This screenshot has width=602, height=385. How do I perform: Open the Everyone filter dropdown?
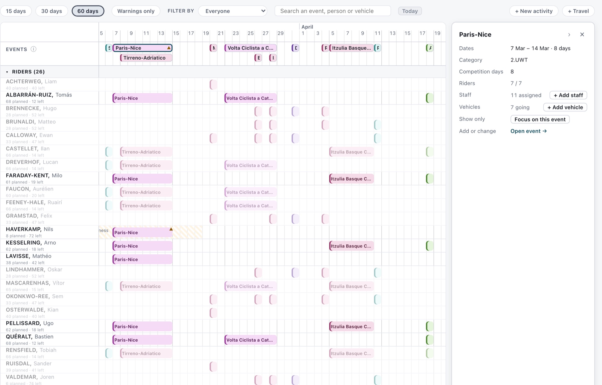(233, 11)
